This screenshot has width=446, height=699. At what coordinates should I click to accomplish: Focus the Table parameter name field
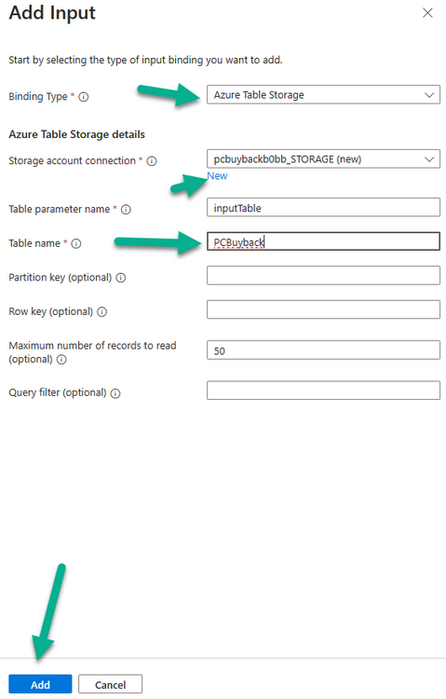(323, 208)
